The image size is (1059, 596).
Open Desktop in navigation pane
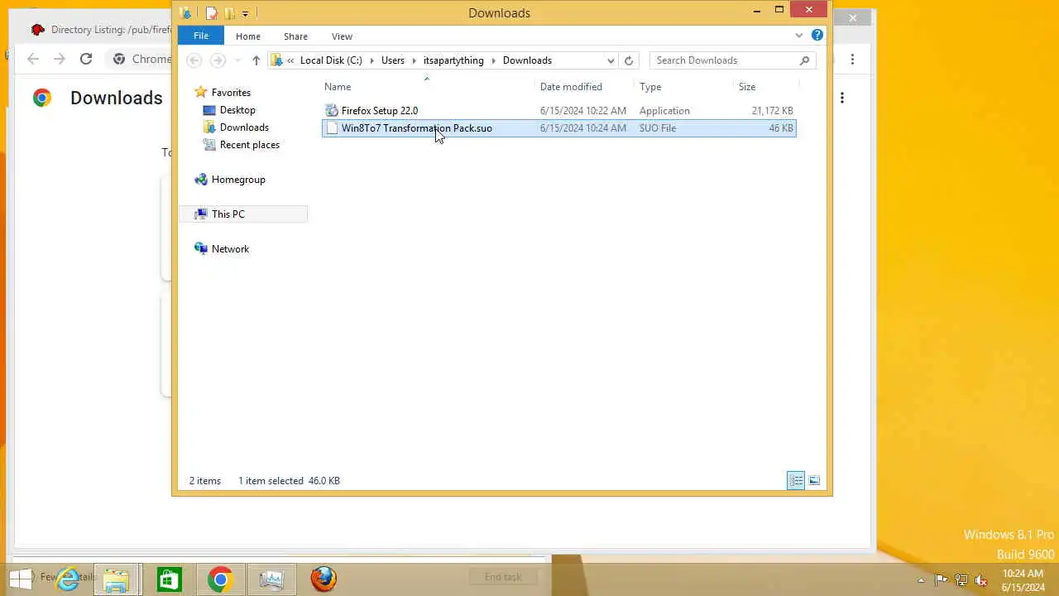point(237,110)
